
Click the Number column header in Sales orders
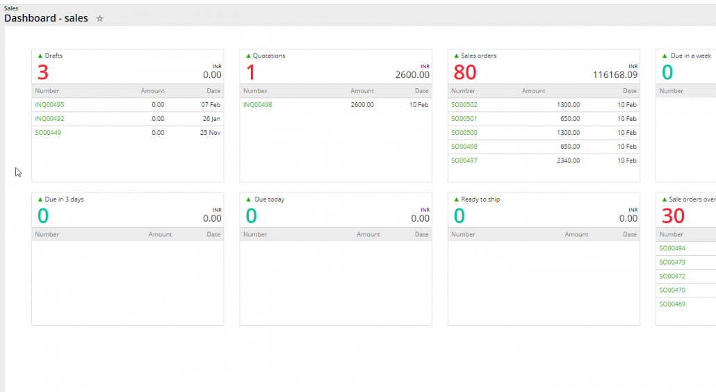[464, 91]
